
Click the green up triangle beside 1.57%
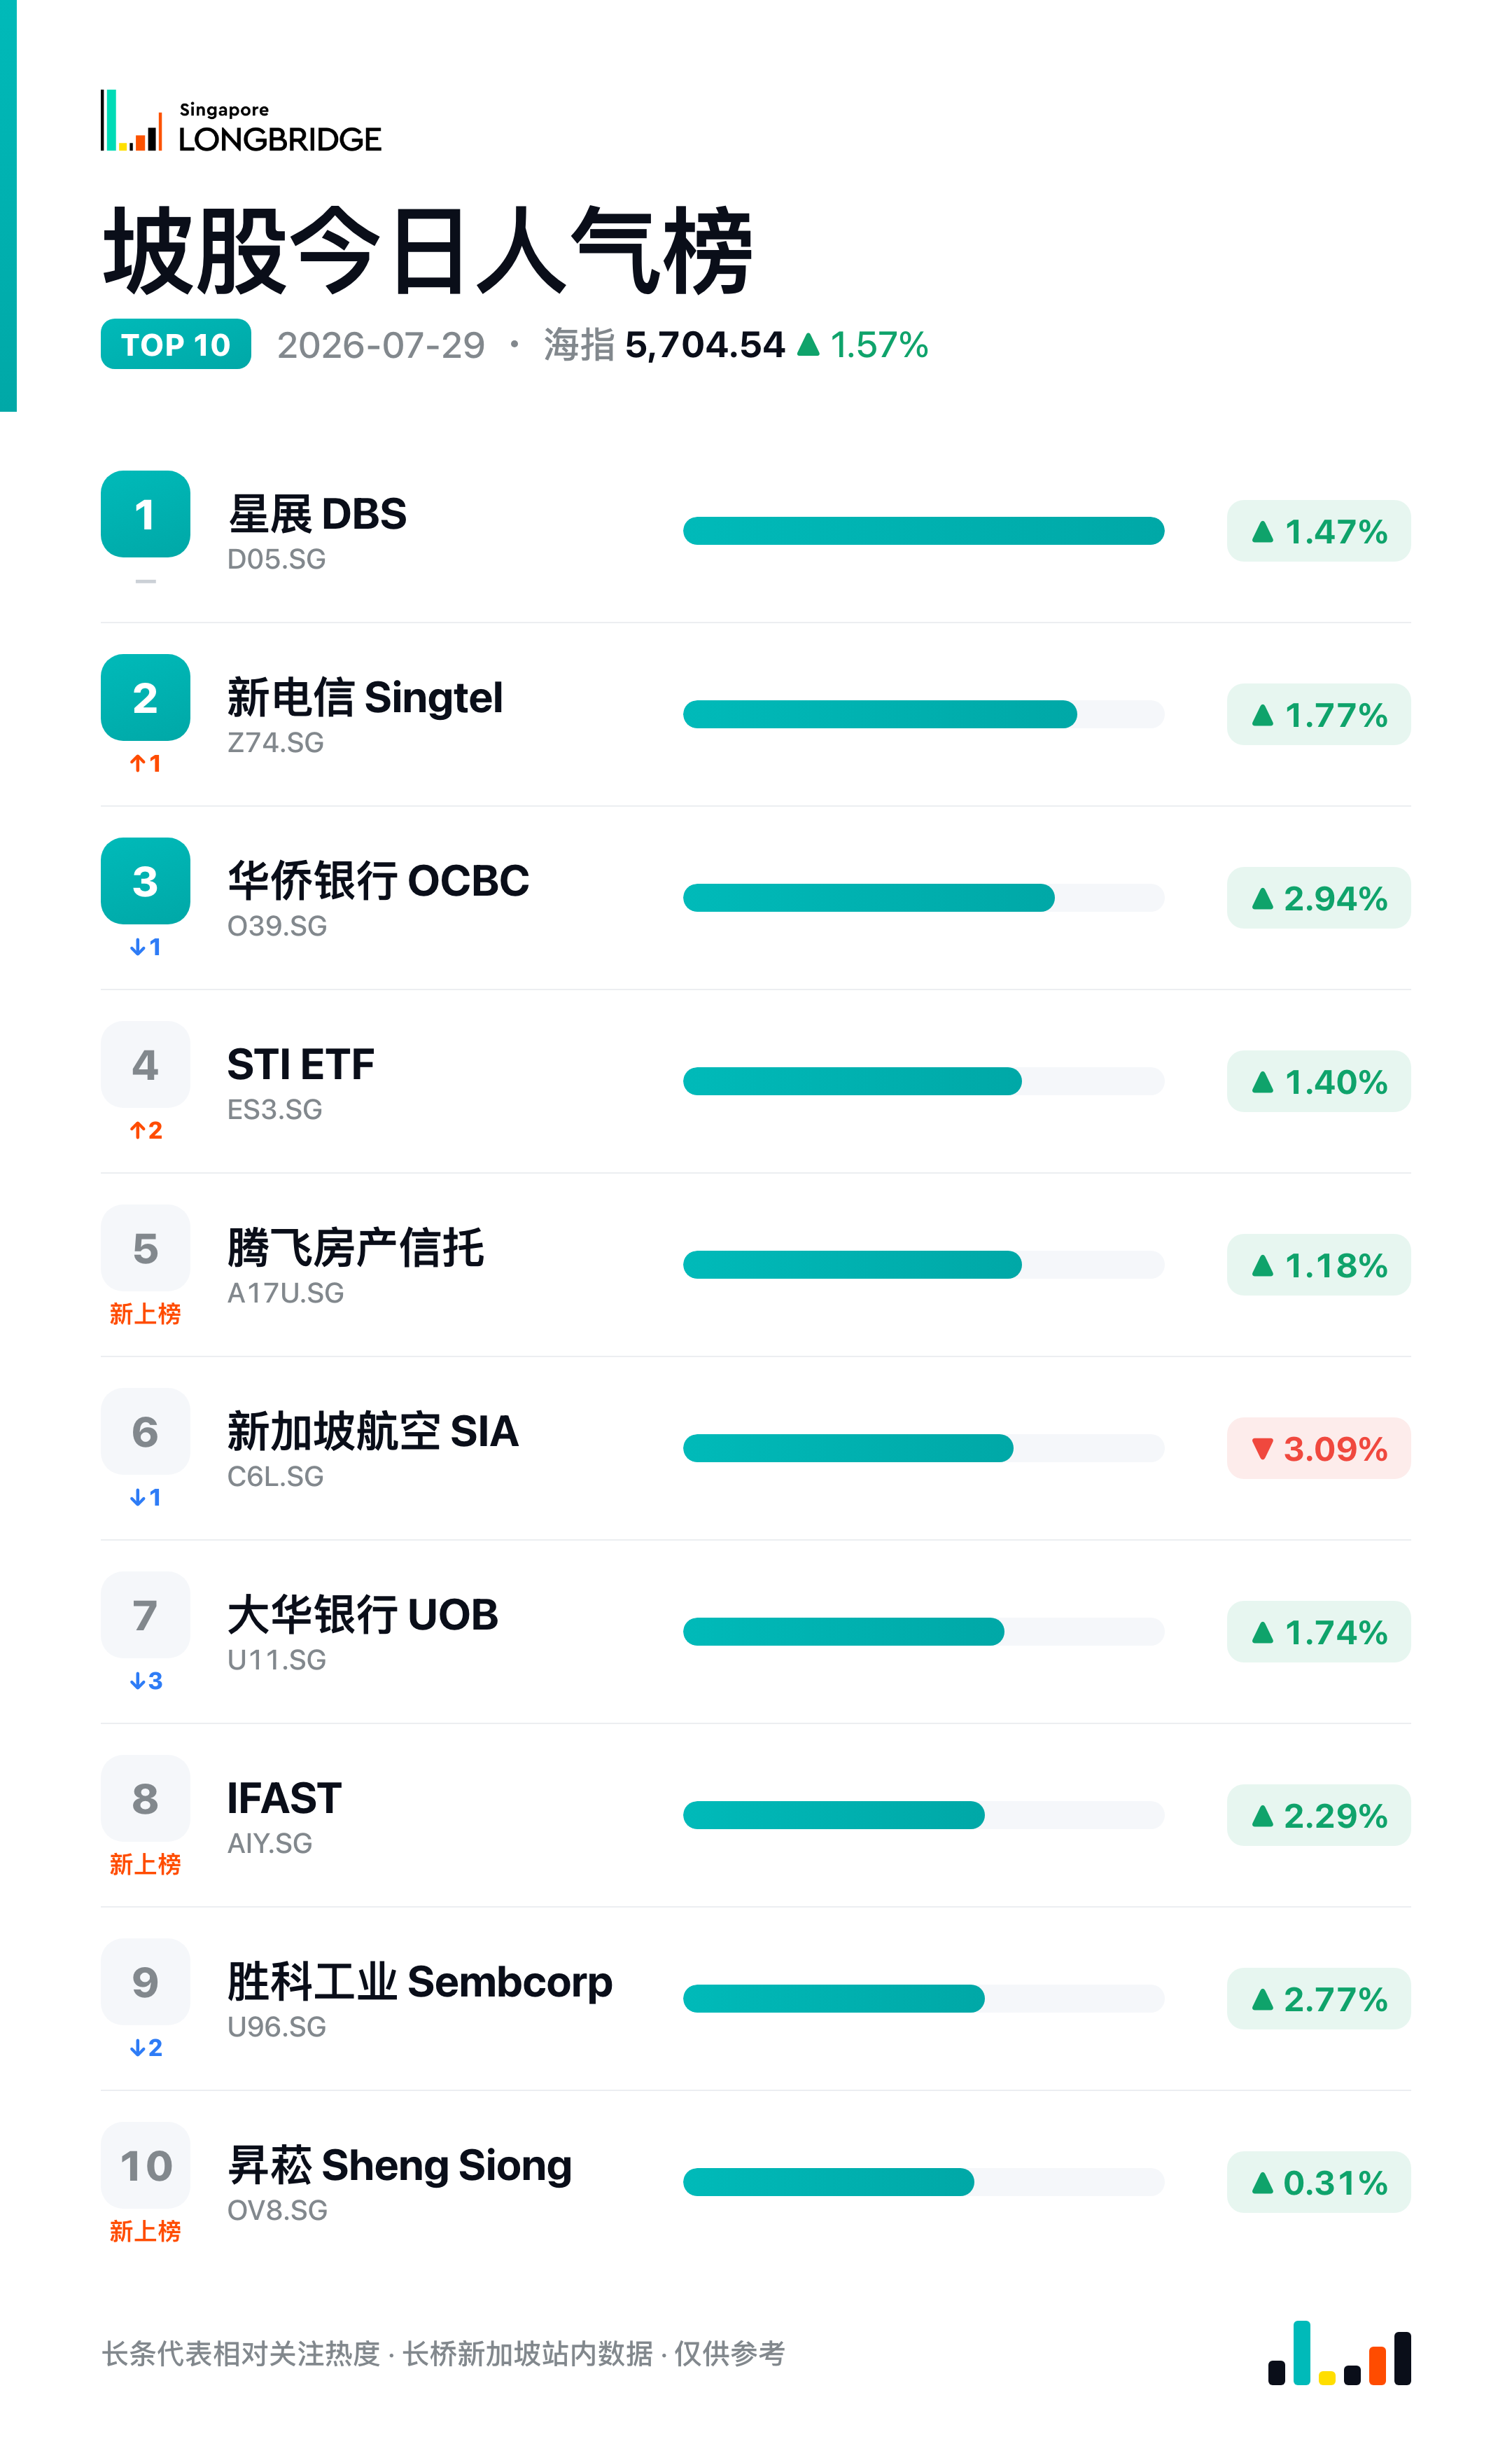(808, 345)
